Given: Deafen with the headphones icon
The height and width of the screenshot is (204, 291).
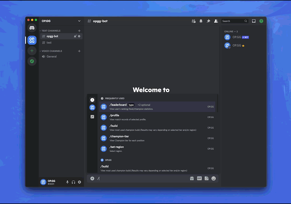Looking at the screenshot, I should click(74, 182).
